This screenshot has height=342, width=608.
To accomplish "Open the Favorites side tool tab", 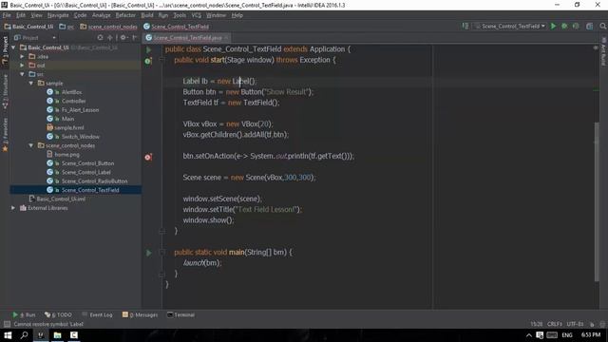I will point(5,134).
